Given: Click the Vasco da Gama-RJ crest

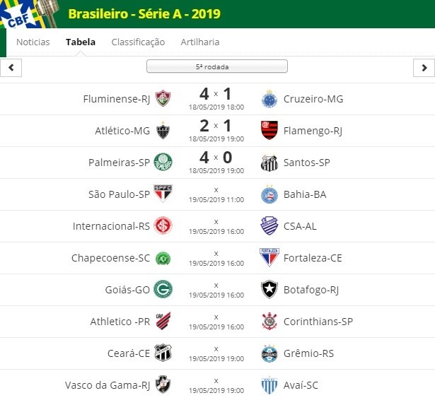Looking at the screenshot, I should (x=163, y=385).
